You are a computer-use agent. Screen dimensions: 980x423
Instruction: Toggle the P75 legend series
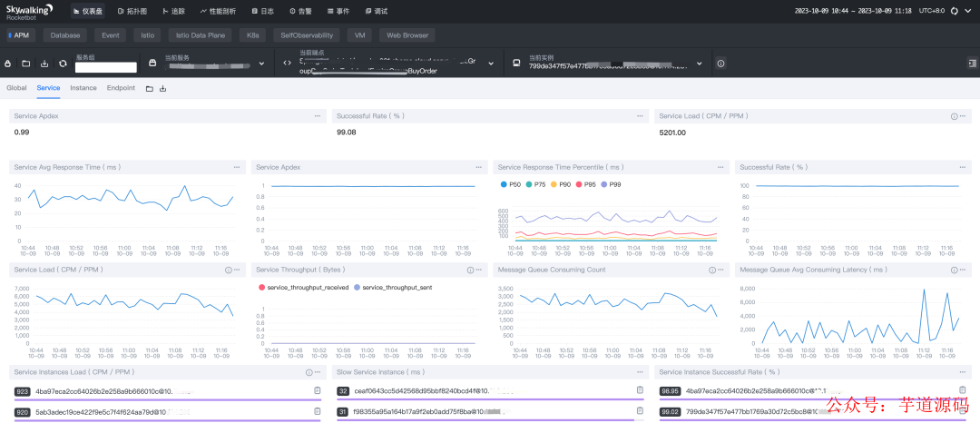tap(535, 184)
